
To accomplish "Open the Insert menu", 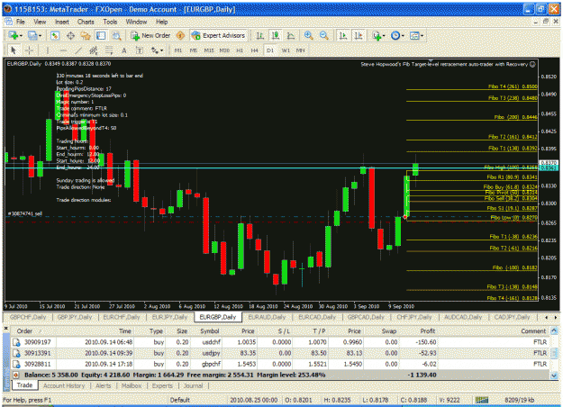I will [62, 22].
